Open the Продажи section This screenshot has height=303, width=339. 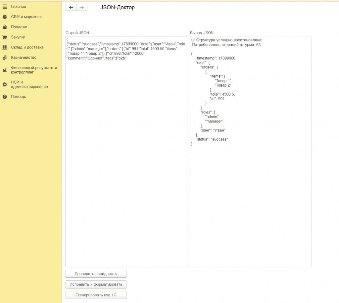[x=19, y=27]
